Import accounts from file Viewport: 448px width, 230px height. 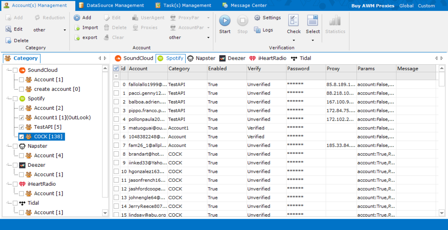pos(86,27)
